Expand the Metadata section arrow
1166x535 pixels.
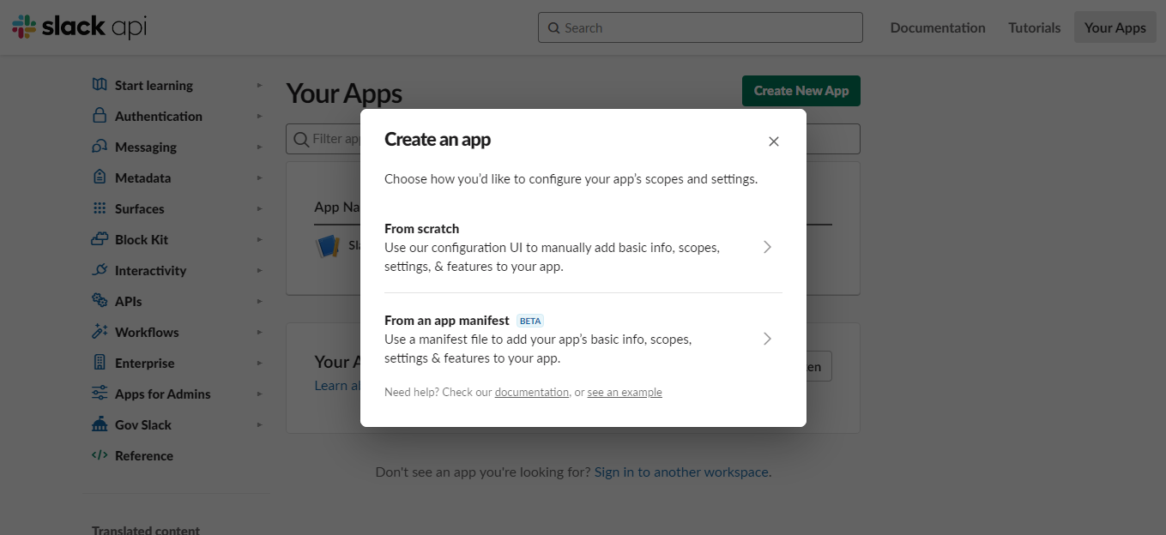(x=259, y=177)
